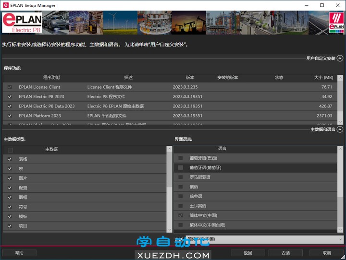Select version cell '2023.0.3.235'
Viewport: 346px width, 260px height.
coord(185,87)
